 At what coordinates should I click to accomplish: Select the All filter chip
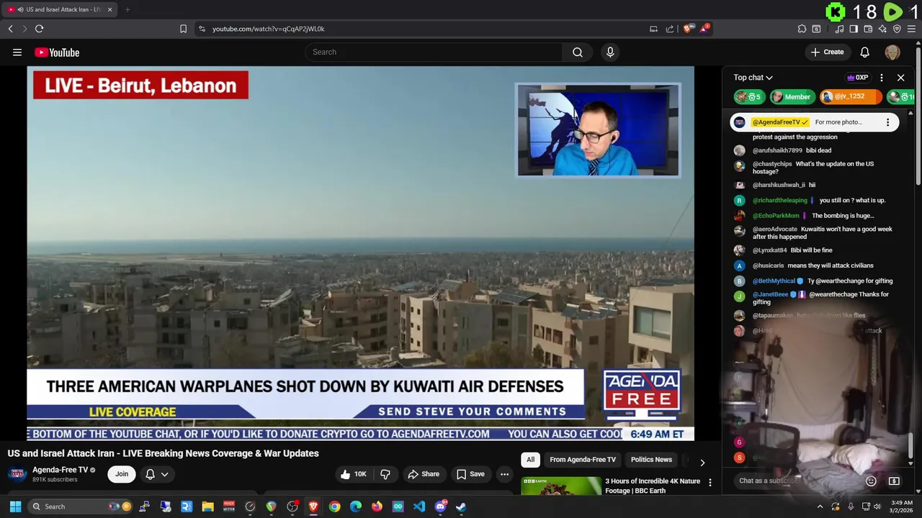(x=530, y=460)
